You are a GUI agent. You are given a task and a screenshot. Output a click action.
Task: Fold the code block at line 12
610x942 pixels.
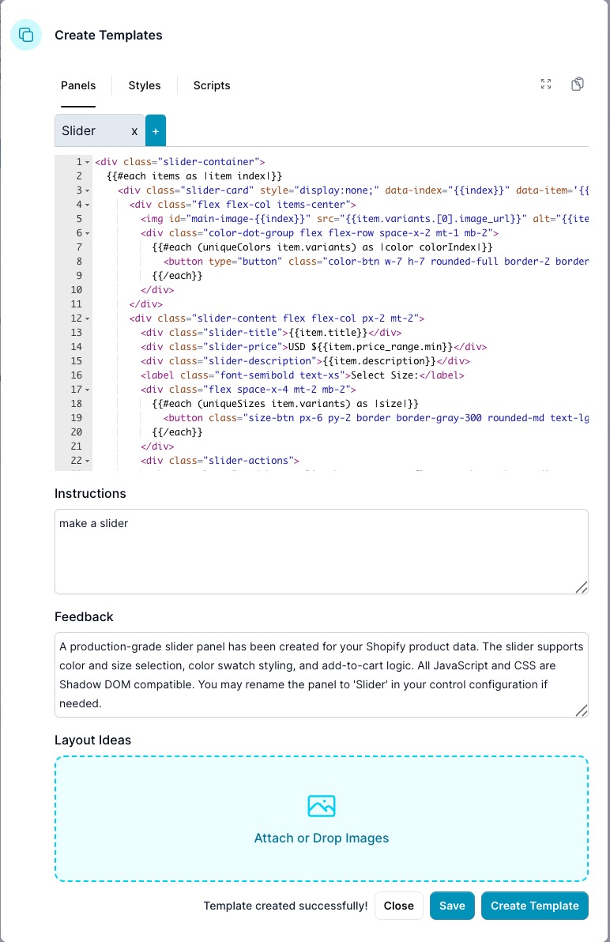pos(88,318)
